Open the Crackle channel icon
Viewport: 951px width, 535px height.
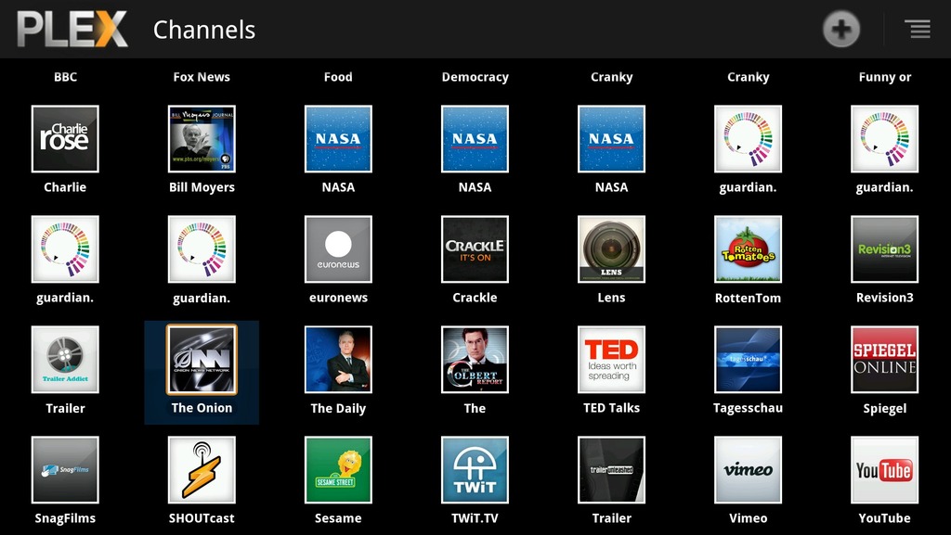point(475,248)
